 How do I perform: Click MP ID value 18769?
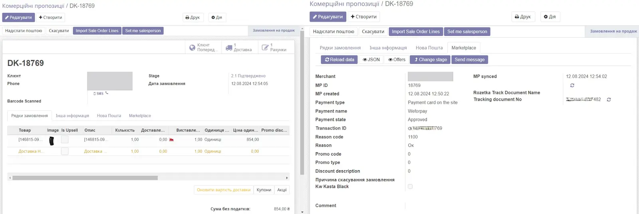[x=414, y=85]
